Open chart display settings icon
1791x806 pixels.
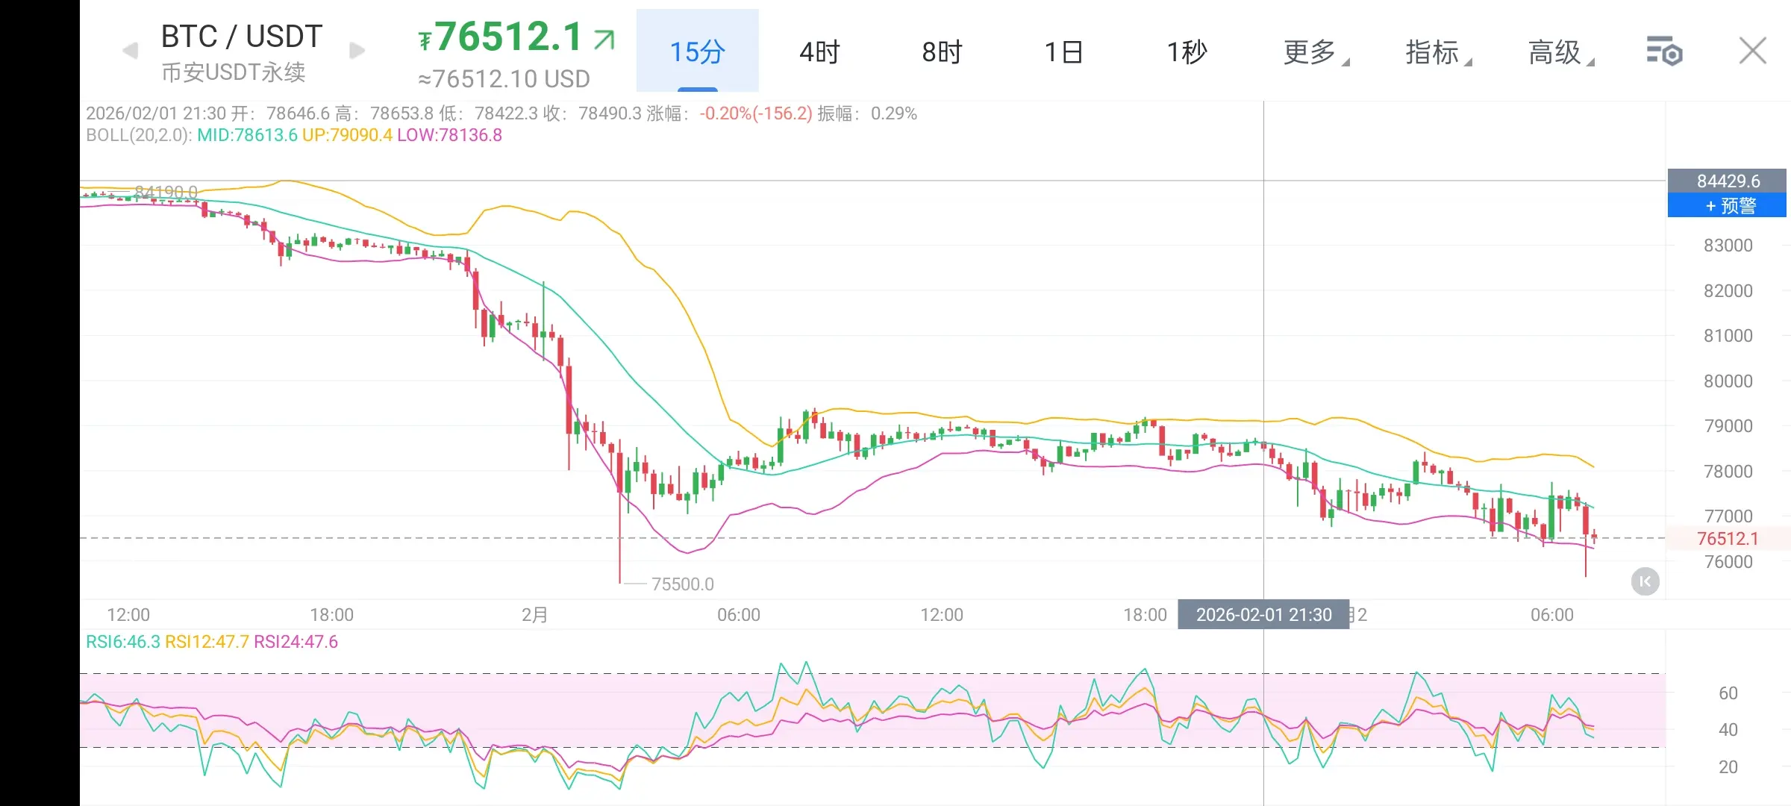tap(1663, 51)
